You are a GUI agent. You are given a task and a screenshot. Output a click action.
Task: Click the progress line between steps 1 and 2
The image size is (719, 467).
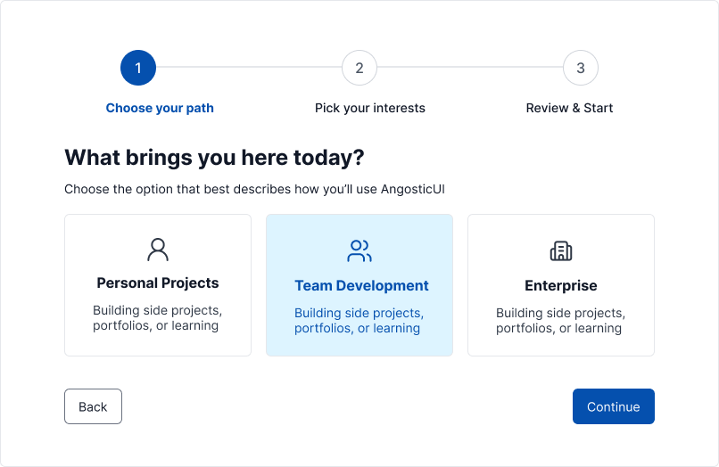tap(249, 68)
